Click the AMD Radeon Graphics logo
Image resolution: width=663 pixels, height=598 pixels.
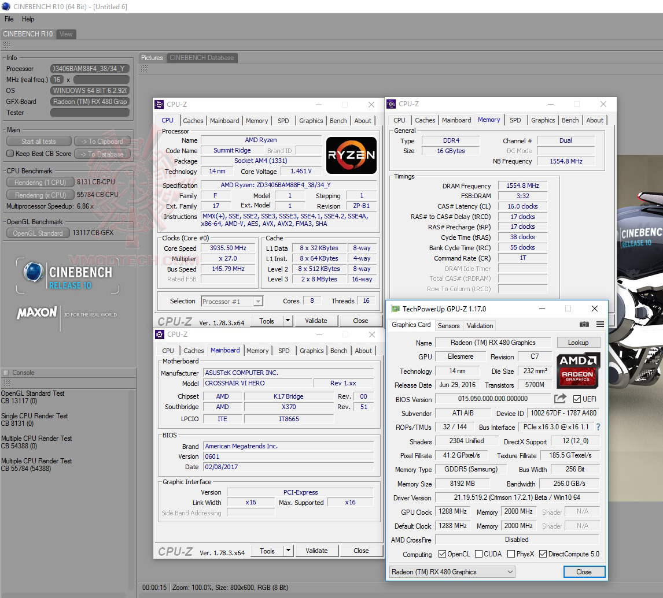click(x=578, y=370)
